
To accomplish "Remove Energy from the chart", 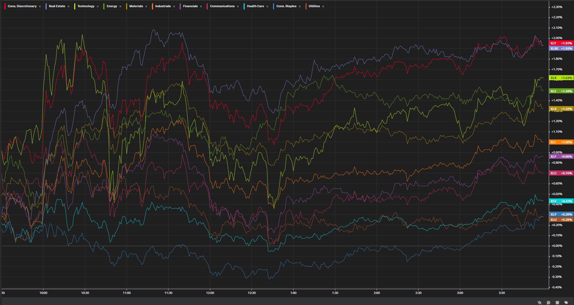I will 120,6.
